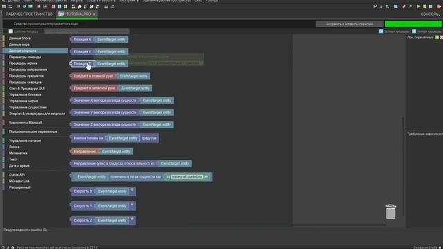Image resolution: width=443 pixels, height=249 pixels.
Task: Click the Экспорт процедуры button
Action: pyautogui.click(x=394, y=31)
